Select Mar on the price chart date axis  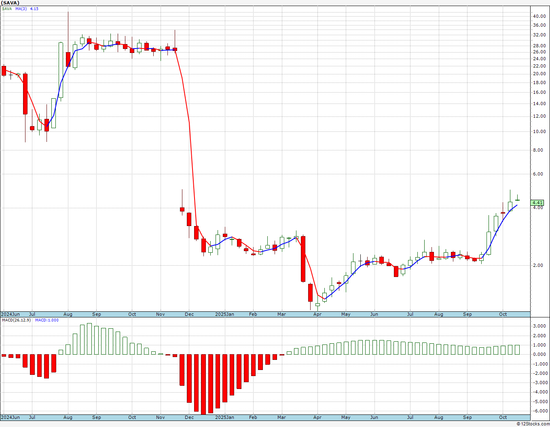tap(282, 314)
